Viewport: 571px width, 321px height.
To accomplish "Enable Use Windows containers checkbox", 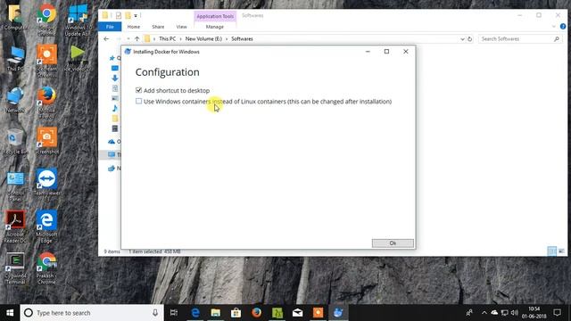I will pos(138,101).
